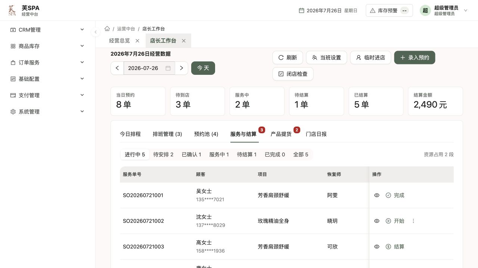Open more options for order SO20260721002

point(413,221)
